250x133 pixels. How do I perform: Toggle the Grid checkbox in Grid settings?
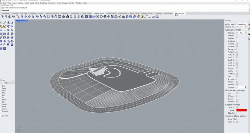click(237, 93)
